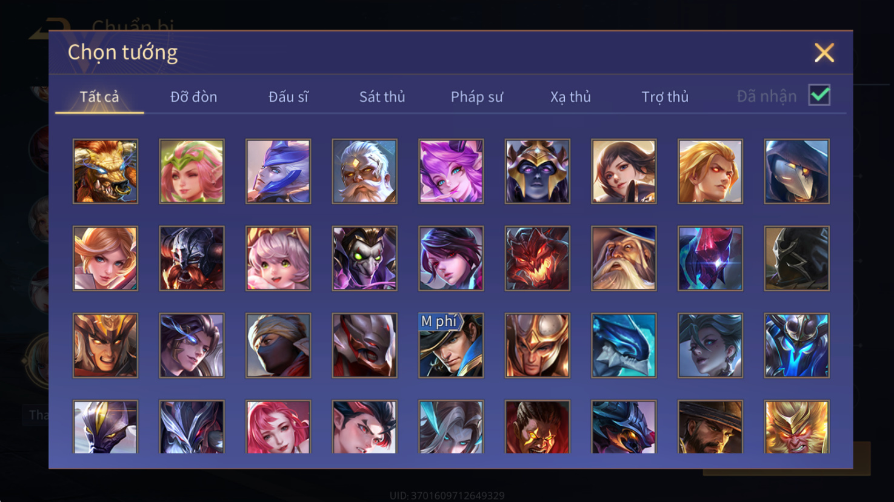894x502 pixels.
Task: Select the Tất cả tab
Action: pos(99,97)
